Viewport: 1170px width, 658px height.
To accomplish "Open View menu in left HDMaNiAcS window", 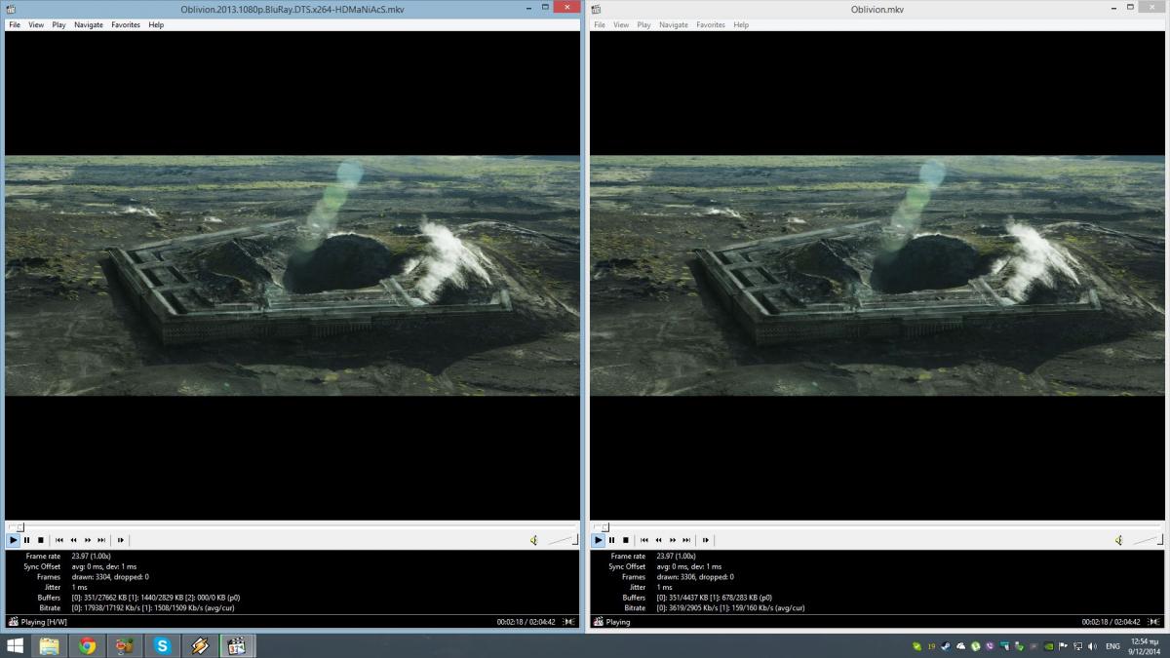I will (x=36, y=24).
